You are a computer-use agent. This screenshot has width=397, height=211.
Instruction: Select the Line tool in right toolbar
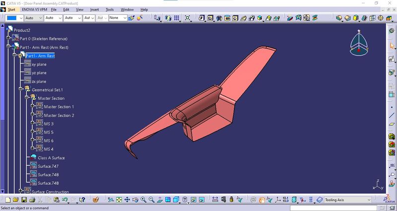coord(392,116)
